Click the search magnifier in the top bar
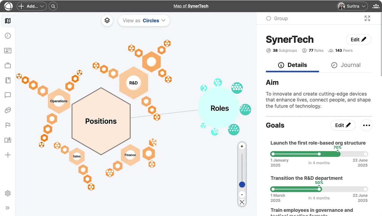 click(x=53, y=6)
